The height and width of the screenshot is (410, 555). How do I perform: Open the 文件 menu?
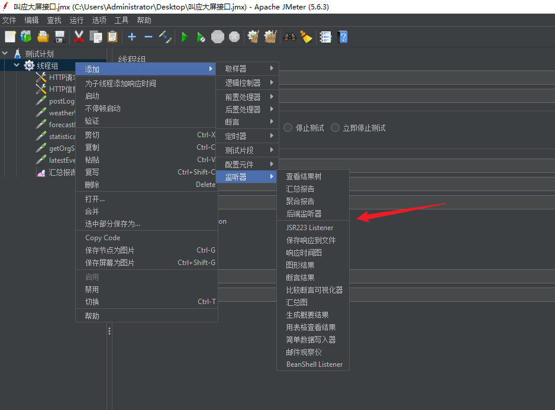point(9,20)
